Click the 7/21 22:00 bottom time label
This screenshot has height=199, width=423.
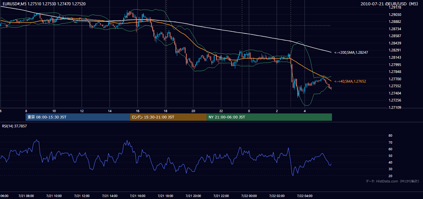coord(221,196)
